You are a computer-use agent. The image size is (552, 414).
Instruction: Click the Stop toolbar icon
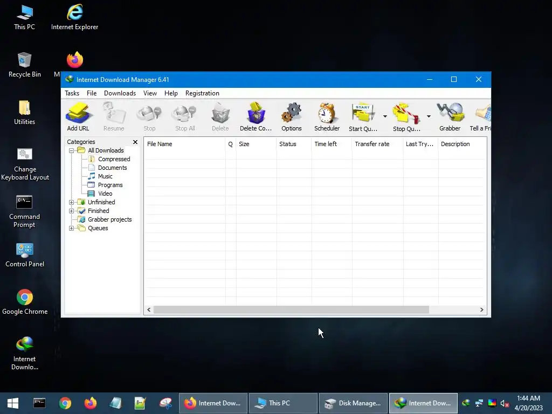tap(149, 116)
